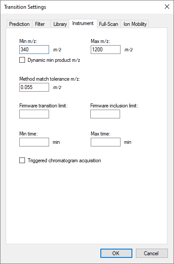Click the Instrument tab
Image resolution: width=174 pixels, height=264 pixels.
[x=83, y=23]
